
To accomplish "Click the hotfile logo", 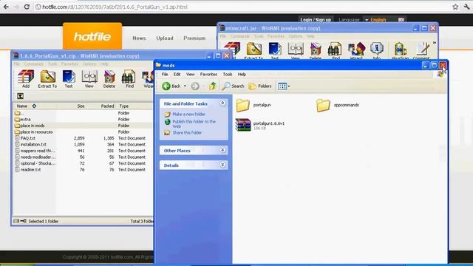I will [92, 36].
